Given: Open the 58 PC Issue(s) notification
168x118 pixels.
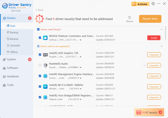Looking at the screenshot, I should pyautogui.click(x=149, y=112).
